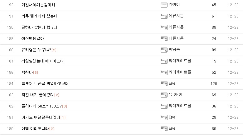This screenshot has width=243, height=135.
Task: Click the author icon in post 189's row
Action: [164, 39]
